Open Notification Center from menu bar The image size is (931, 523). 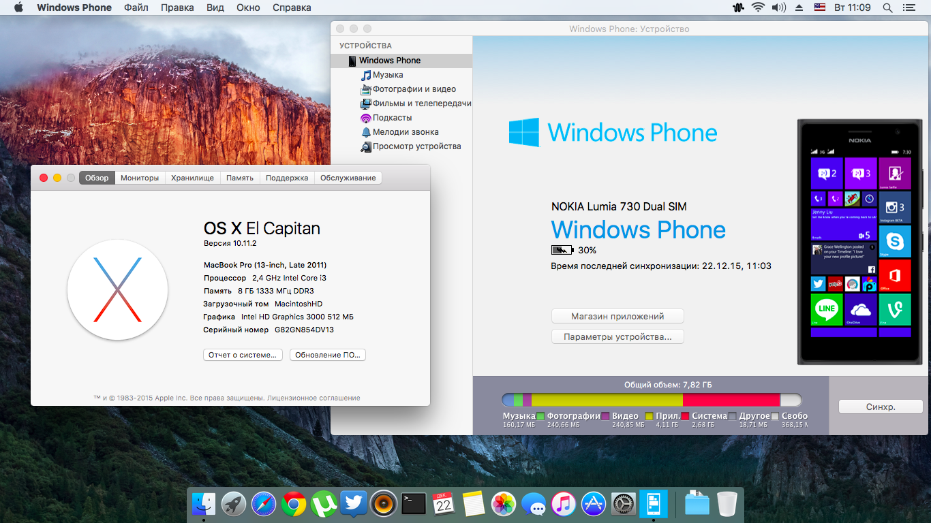tap(909, 7)
